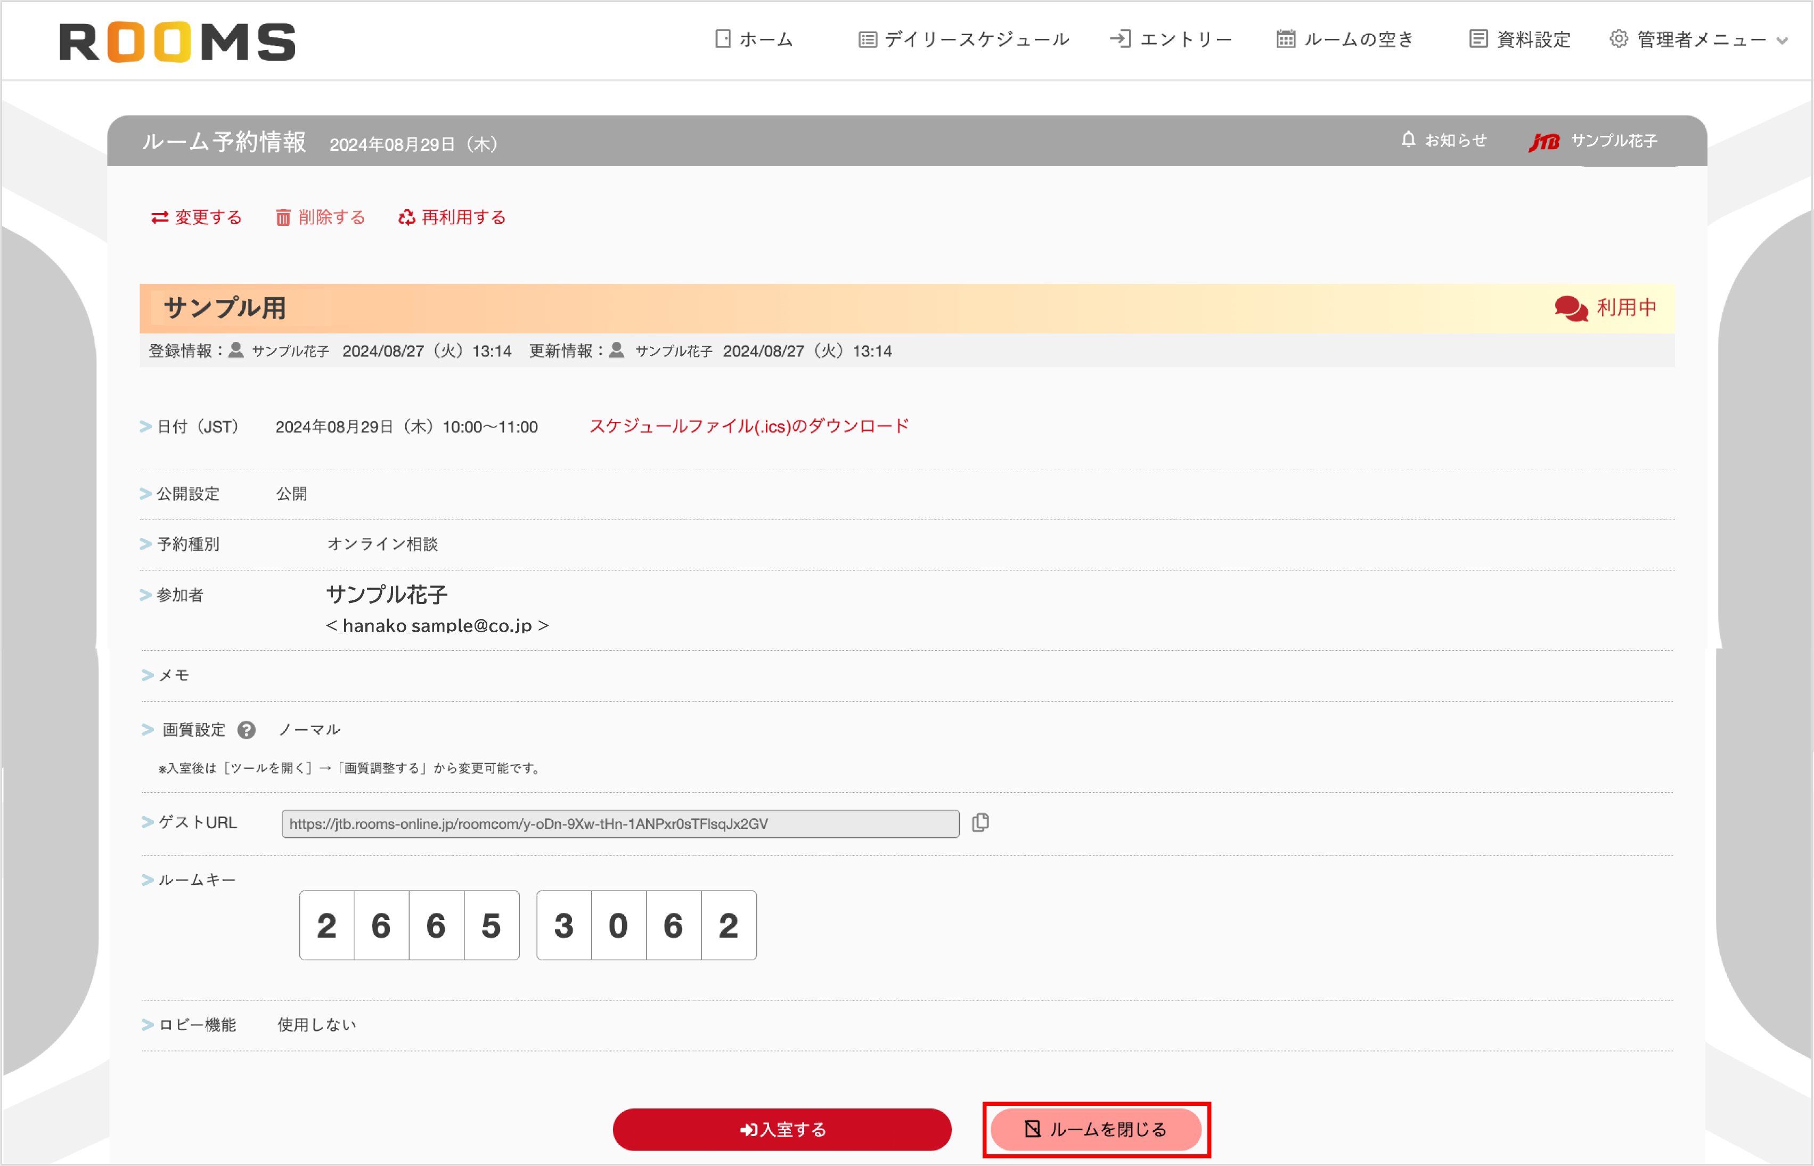Download the schedule .ics file link
Viewport: 1814px width, 1166px height.
749,426
